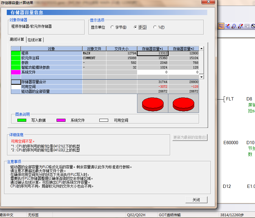Click the ladder read mode toolbar icon
Viewport: 255px width, 218px height.
221,26
